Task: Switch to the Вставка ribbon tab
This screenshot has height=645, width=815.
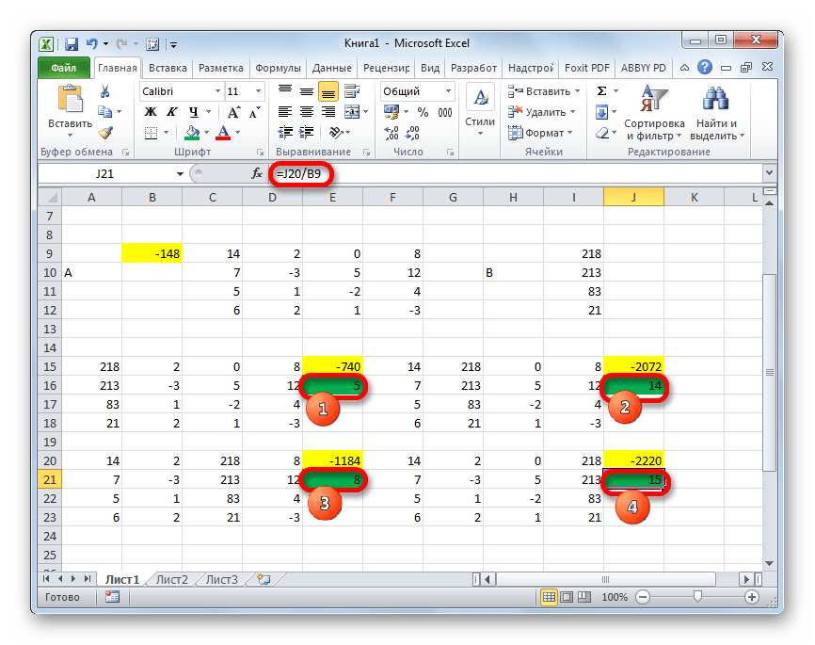Action: tap(168, 68)
